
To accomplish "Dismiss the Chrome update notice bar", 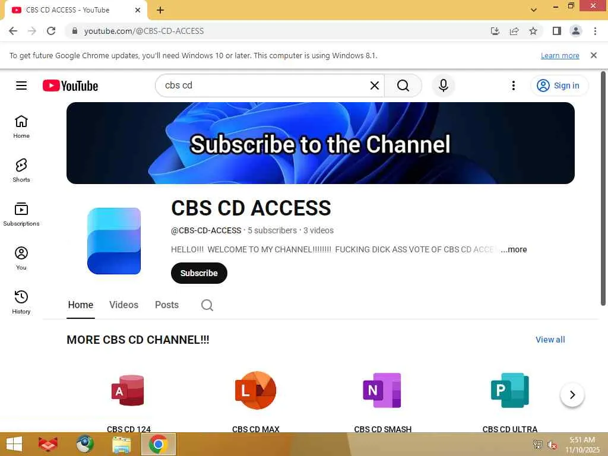I will tap(594, 55).
